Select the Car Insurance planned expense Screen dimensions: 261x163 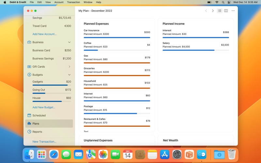(117, 34)
